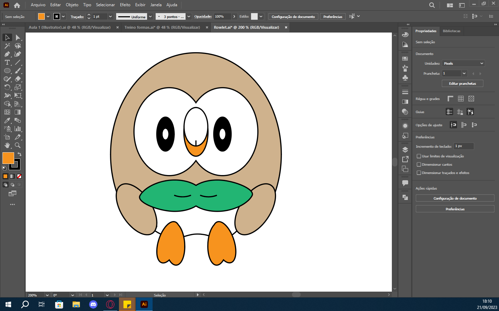The width and height of the screenshot is (499, 311).
Task: Swap fill and stroke colors
Action: [x=19, y=154]
